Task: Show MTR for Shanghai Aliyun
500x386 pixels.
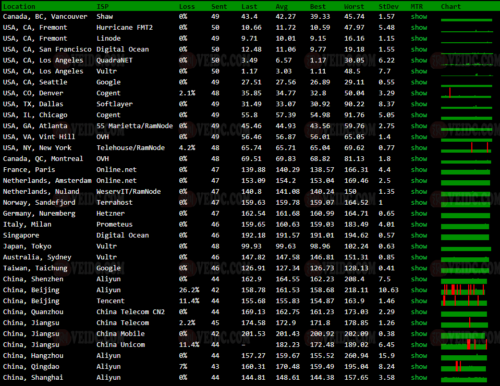Action: pyautogui.click(x=419, y=378)
